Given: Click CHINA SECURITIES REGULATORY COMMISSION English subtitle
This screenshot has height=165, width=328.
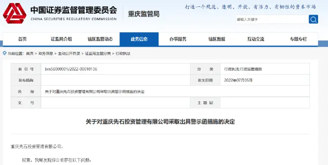Looking at the screenshot, I should point(74,19).
